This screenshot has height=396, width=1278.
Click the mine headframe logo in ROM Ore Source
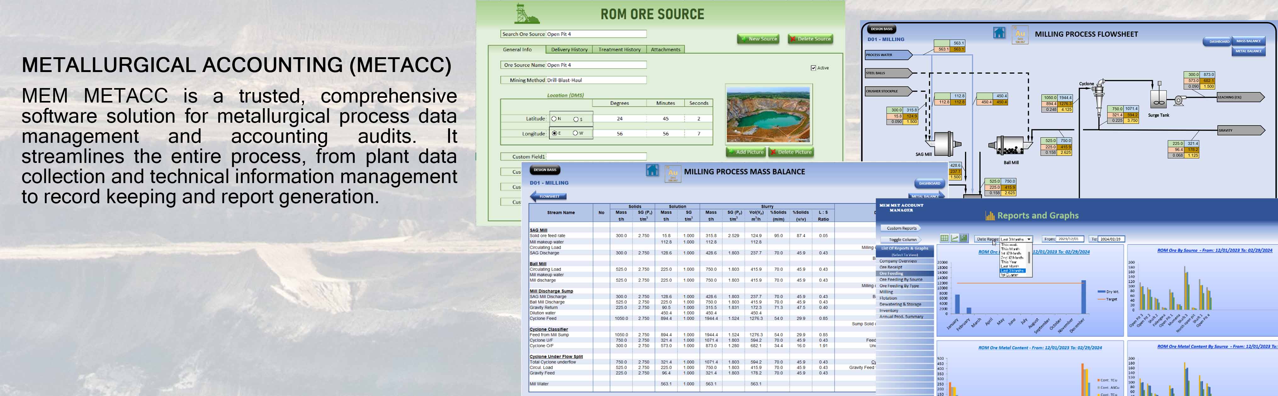[527, 14]
